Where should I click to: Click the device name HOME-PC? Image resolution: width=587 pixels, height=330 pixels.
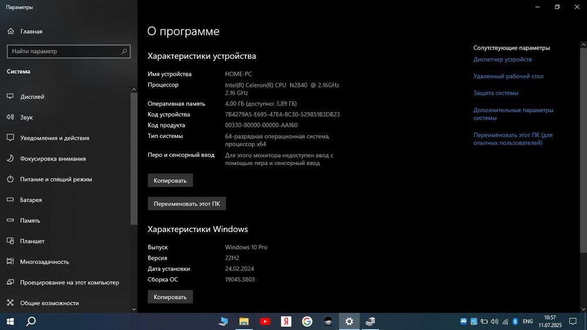point(238,74)
